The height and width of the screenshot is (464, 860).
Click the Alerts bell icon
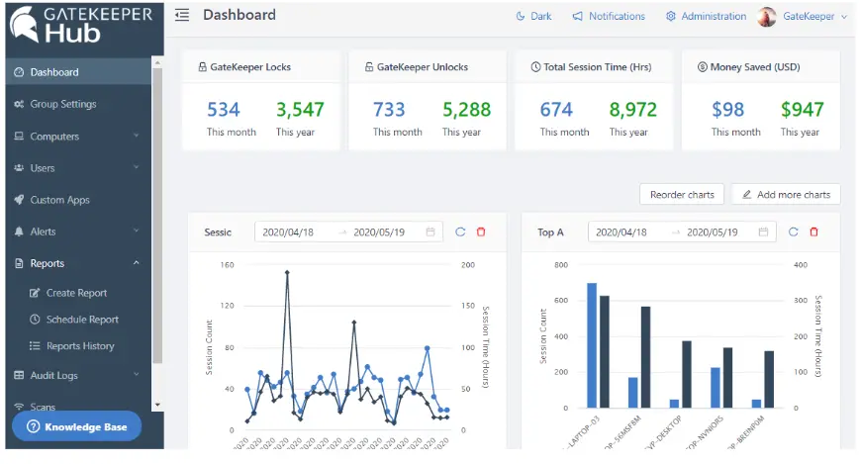click(x=19, y=232)
